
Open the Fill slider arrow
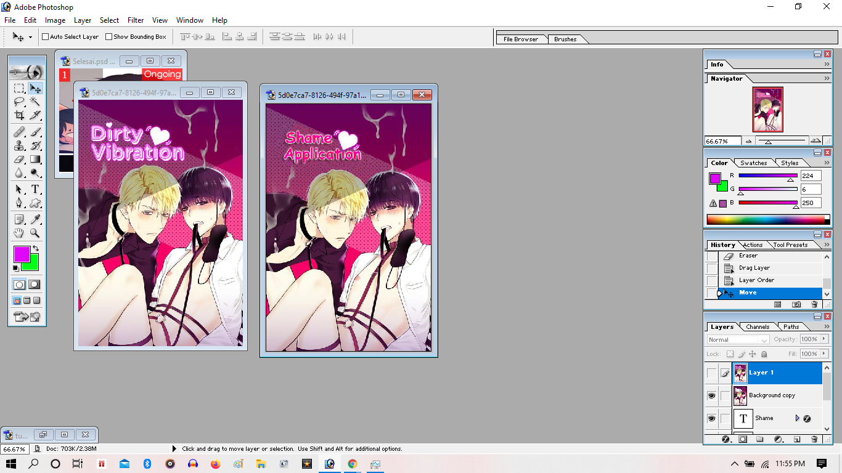824,354
